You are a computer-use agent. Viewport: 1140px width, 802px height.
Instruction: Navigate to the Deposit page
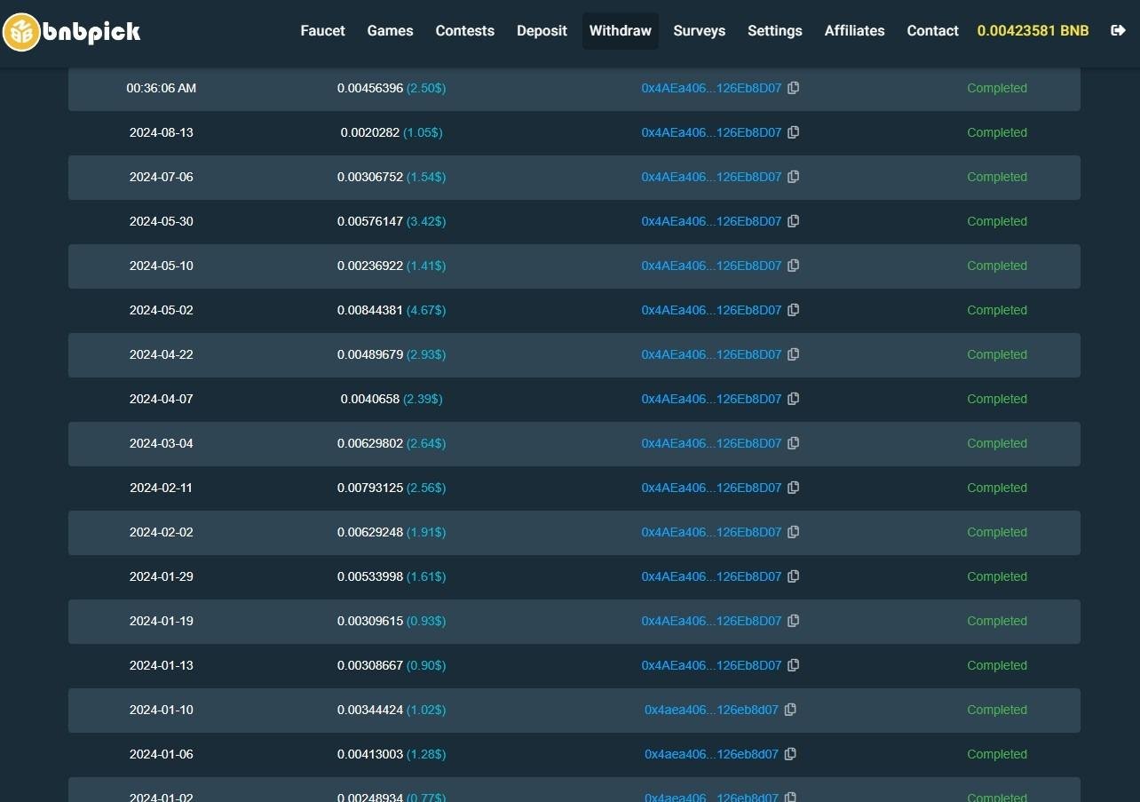coord(542,30)
